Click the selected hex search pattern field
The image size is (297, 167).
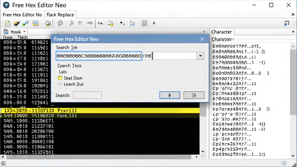click(99, 56)
